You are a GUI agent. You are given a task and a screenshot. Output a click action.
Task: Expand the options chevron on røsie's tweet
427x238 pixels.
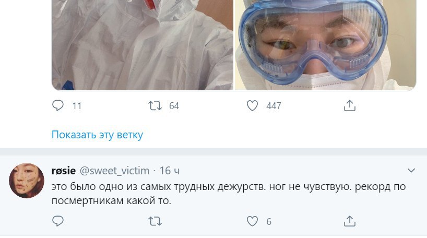[x=411, y=171]
